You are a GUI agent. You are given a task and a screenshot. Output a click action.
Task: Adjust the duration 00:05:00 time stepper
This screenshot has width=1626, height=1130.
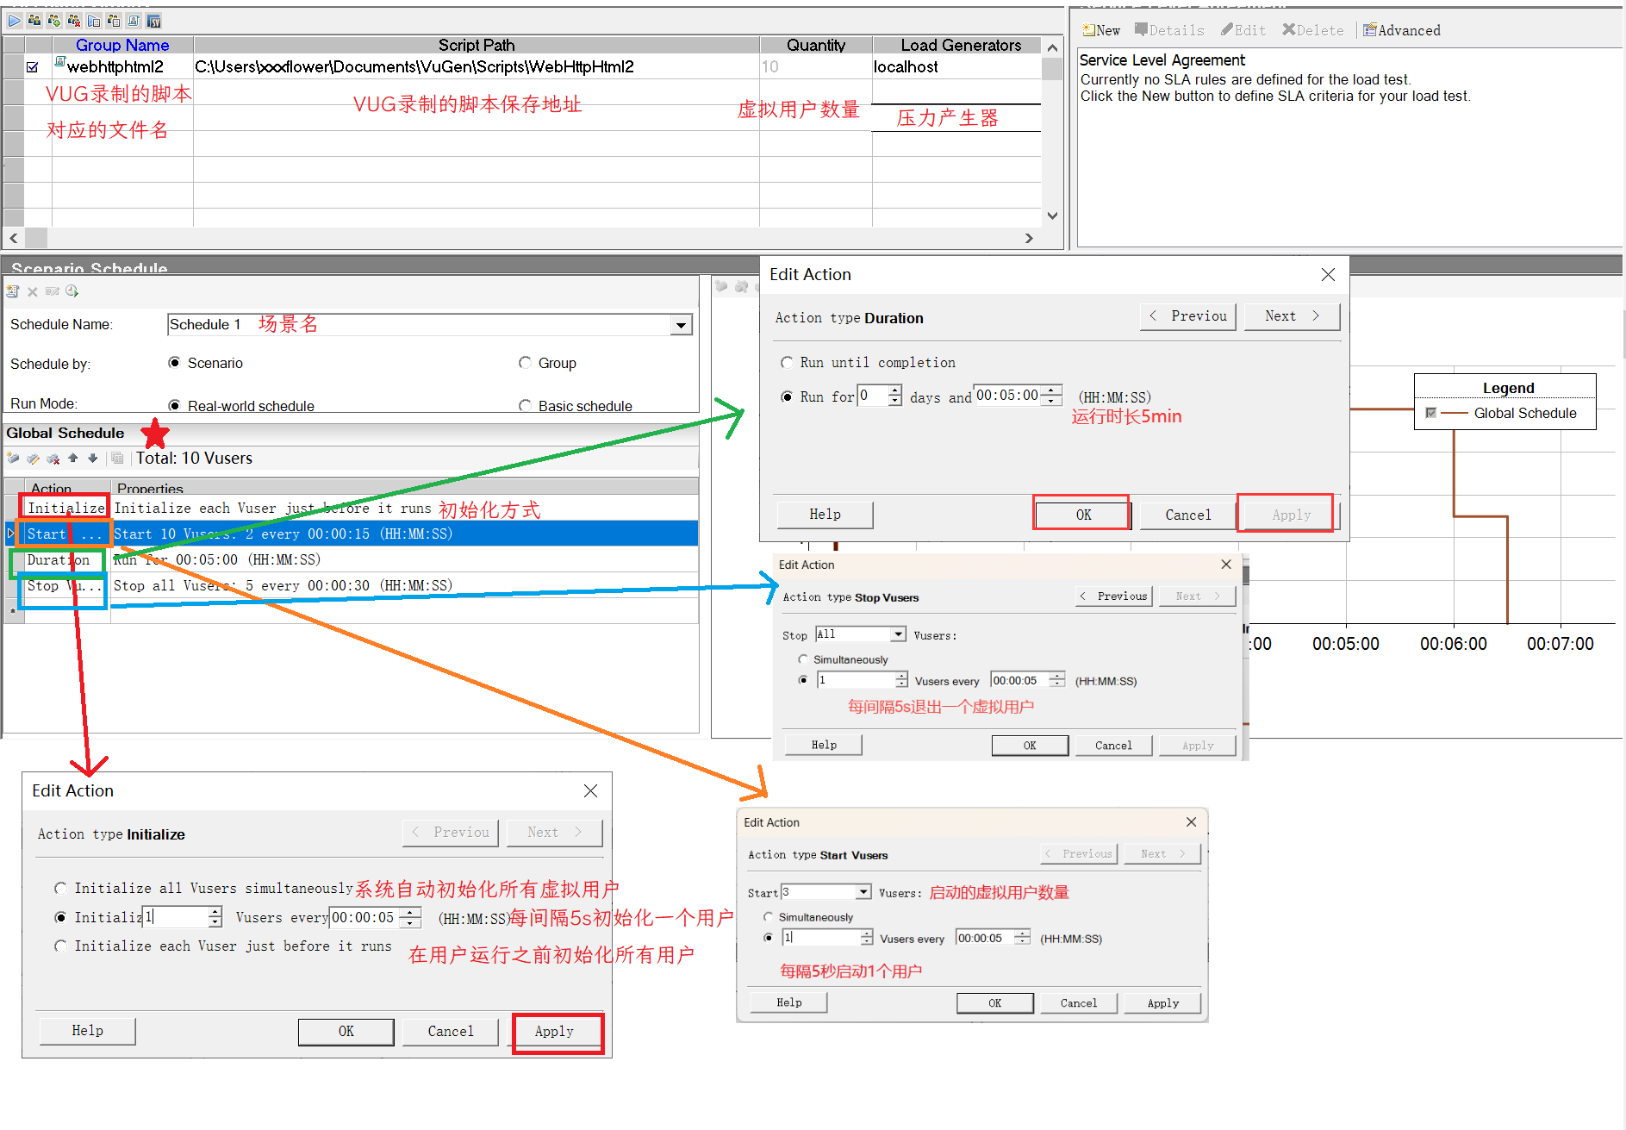pyautogui.click(x=1051, y=396)
